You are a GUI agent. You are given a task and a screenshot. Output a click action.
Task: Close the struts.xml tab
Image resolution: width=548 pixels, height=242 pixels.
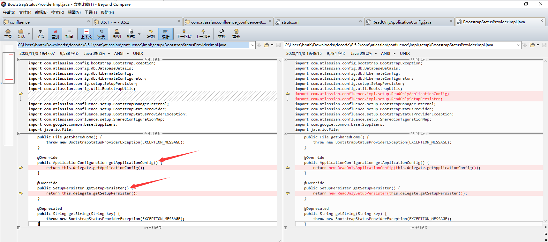[360, 21]
